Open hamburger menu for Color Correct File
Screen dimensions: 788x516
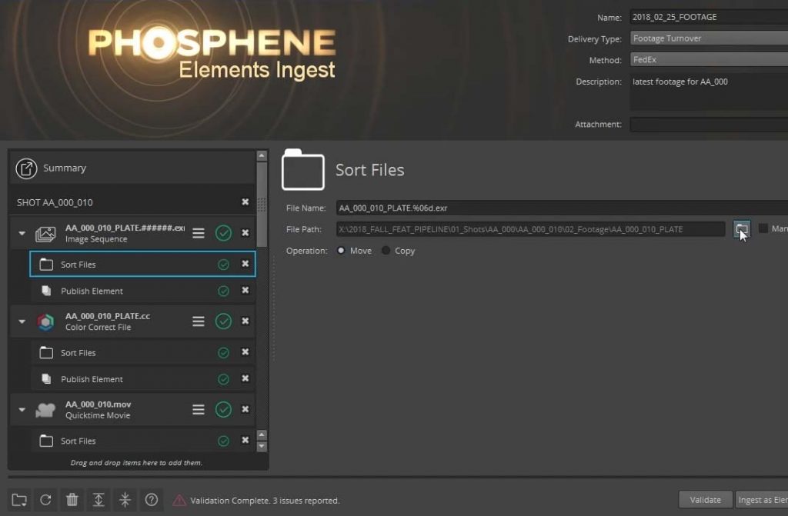[199, 321]
